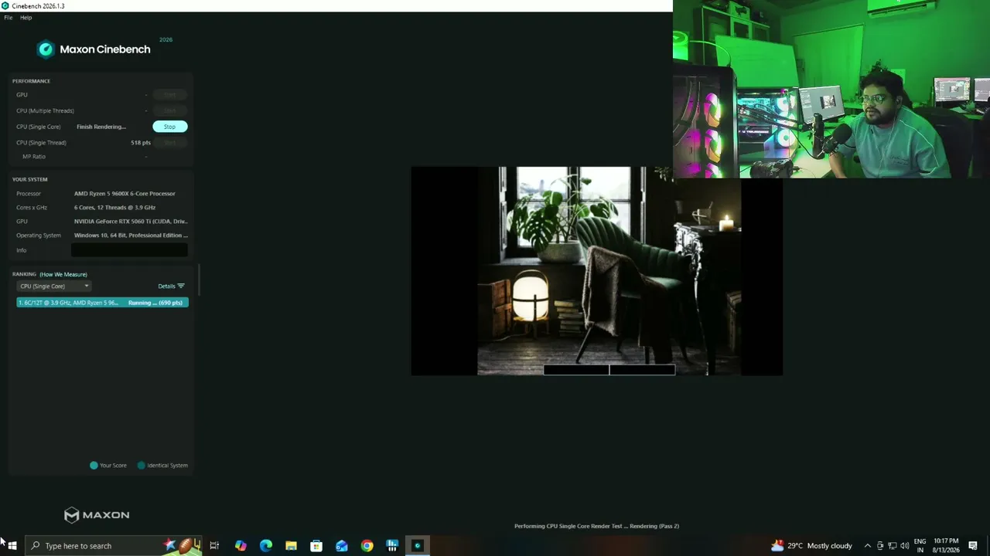Open the weather widget showing 29°C
This screenshot has width=990, height=556.
tap(811, 546)
